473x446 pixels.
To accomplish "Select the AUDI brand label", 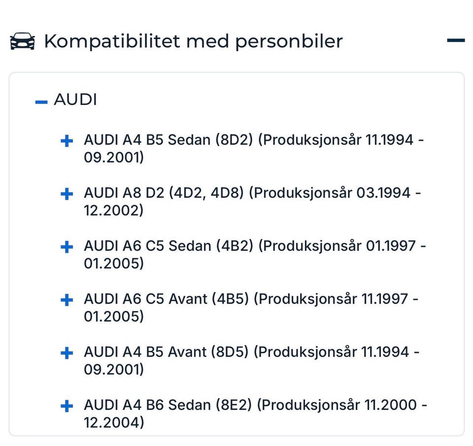I will pyautogui.click(x=75, y=100).
